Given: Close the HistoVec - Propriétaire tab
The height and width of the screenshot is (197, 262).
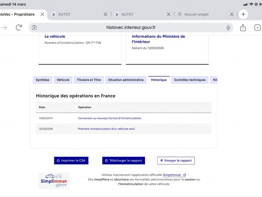Looking at the screenshot, I should pos(42,14).
